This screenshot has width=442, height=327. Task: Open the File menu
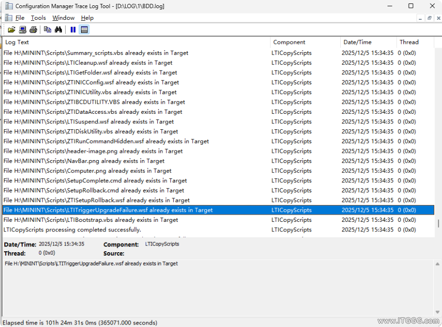click(x=20, y=18)
